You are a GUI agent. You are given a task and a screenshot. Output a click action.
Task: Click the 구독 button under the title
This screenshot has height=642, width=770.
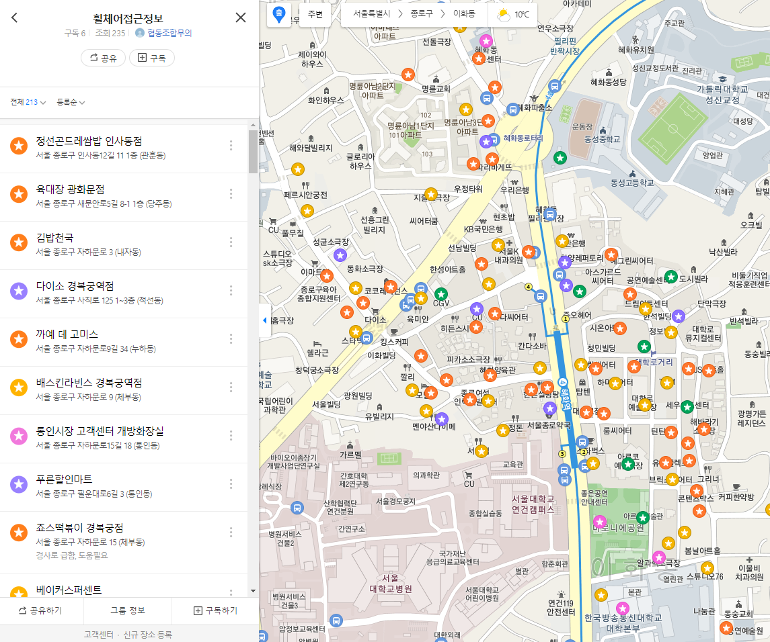click(x=152, y=58)
